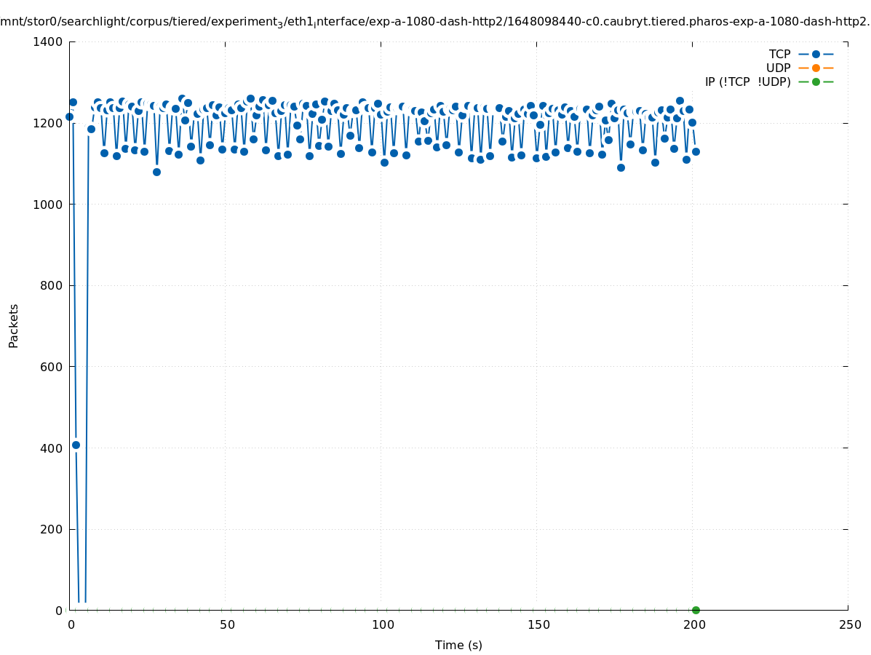Click the Packets y-axis label
Screen dimensions: 871x655
[14, 325]
